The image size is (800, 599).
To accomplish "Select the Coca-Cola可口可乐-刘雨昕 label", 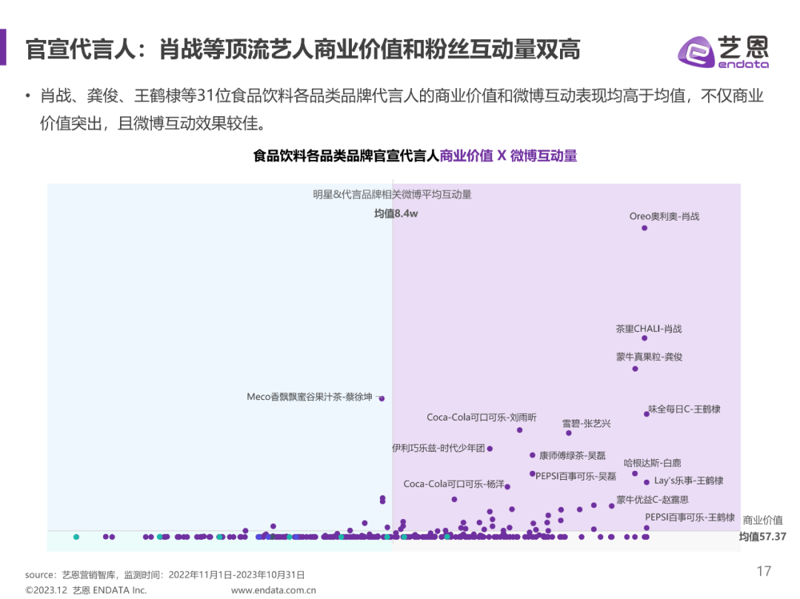I will click(481, 417).
